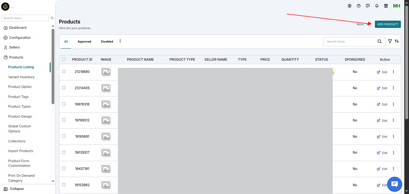Check the box for product 21214405

(64, 88)
